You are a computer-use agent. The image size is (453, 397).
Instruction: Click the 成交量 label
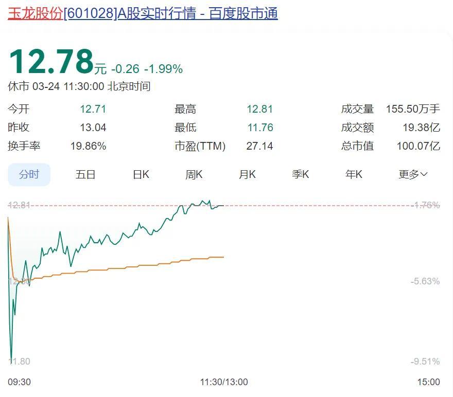pos(357,109)
